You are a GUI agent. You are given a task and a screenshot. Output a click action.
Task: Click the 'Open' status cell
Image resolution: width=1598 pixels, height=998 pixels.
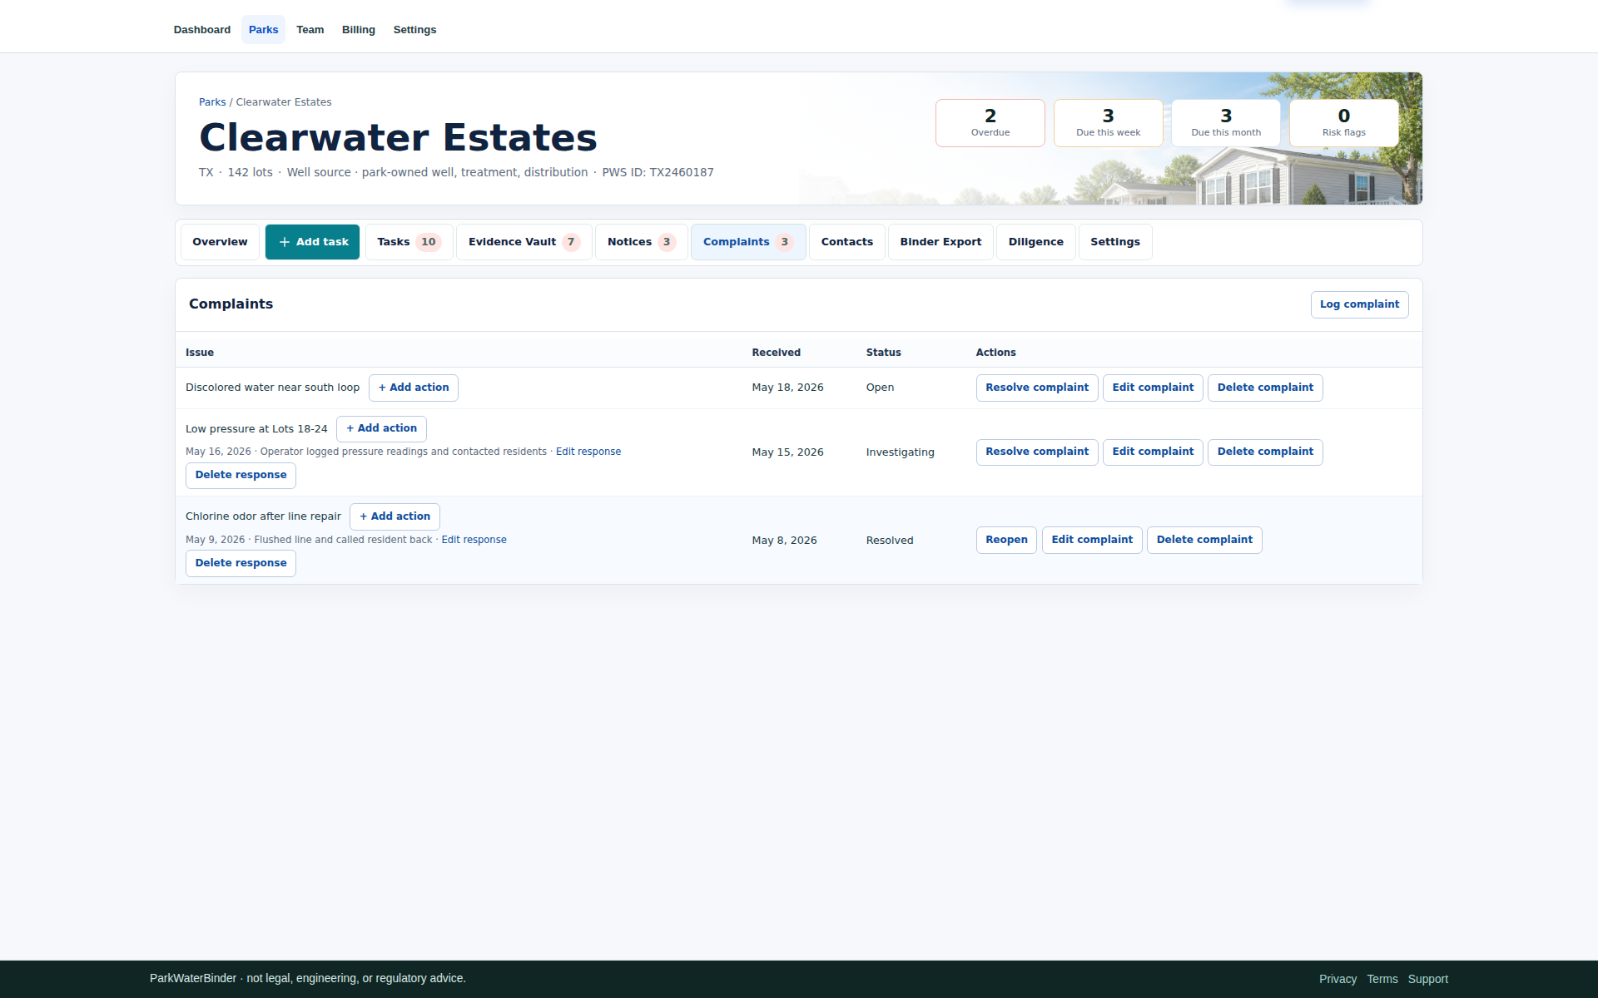pyautogui.click(x=880, y=388)
